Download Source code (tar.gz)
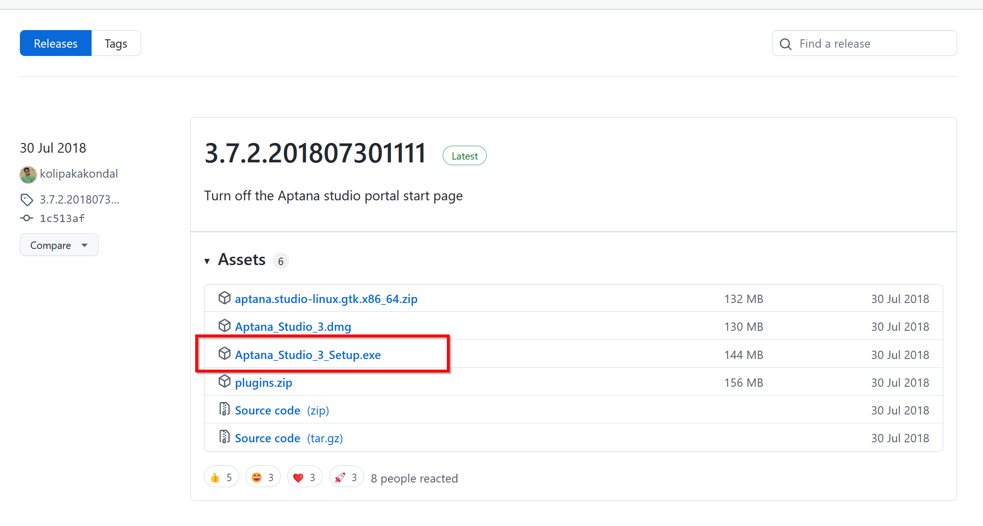 [x=289, y=438]
